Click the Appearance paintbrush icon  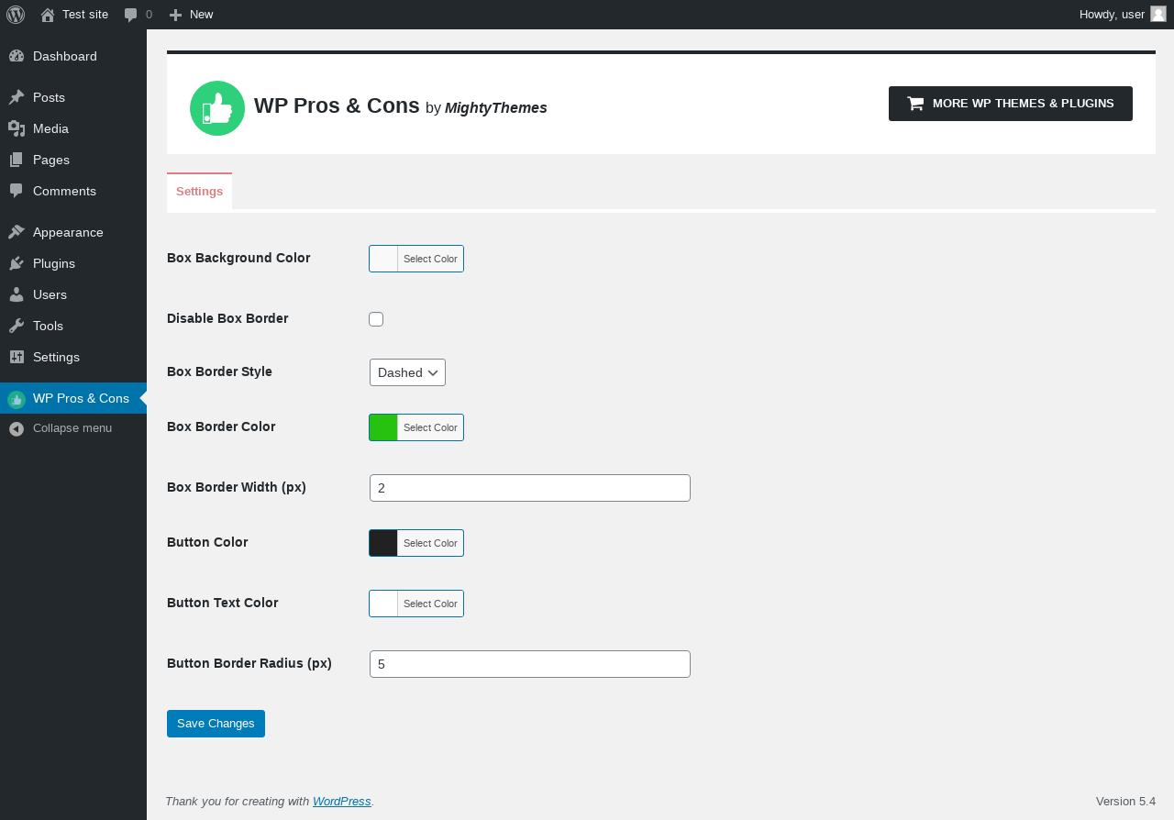click(17, 232)
